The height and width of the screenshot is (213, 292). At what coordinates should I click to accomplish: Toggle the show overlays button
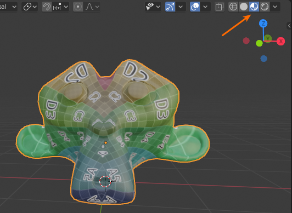195,7
